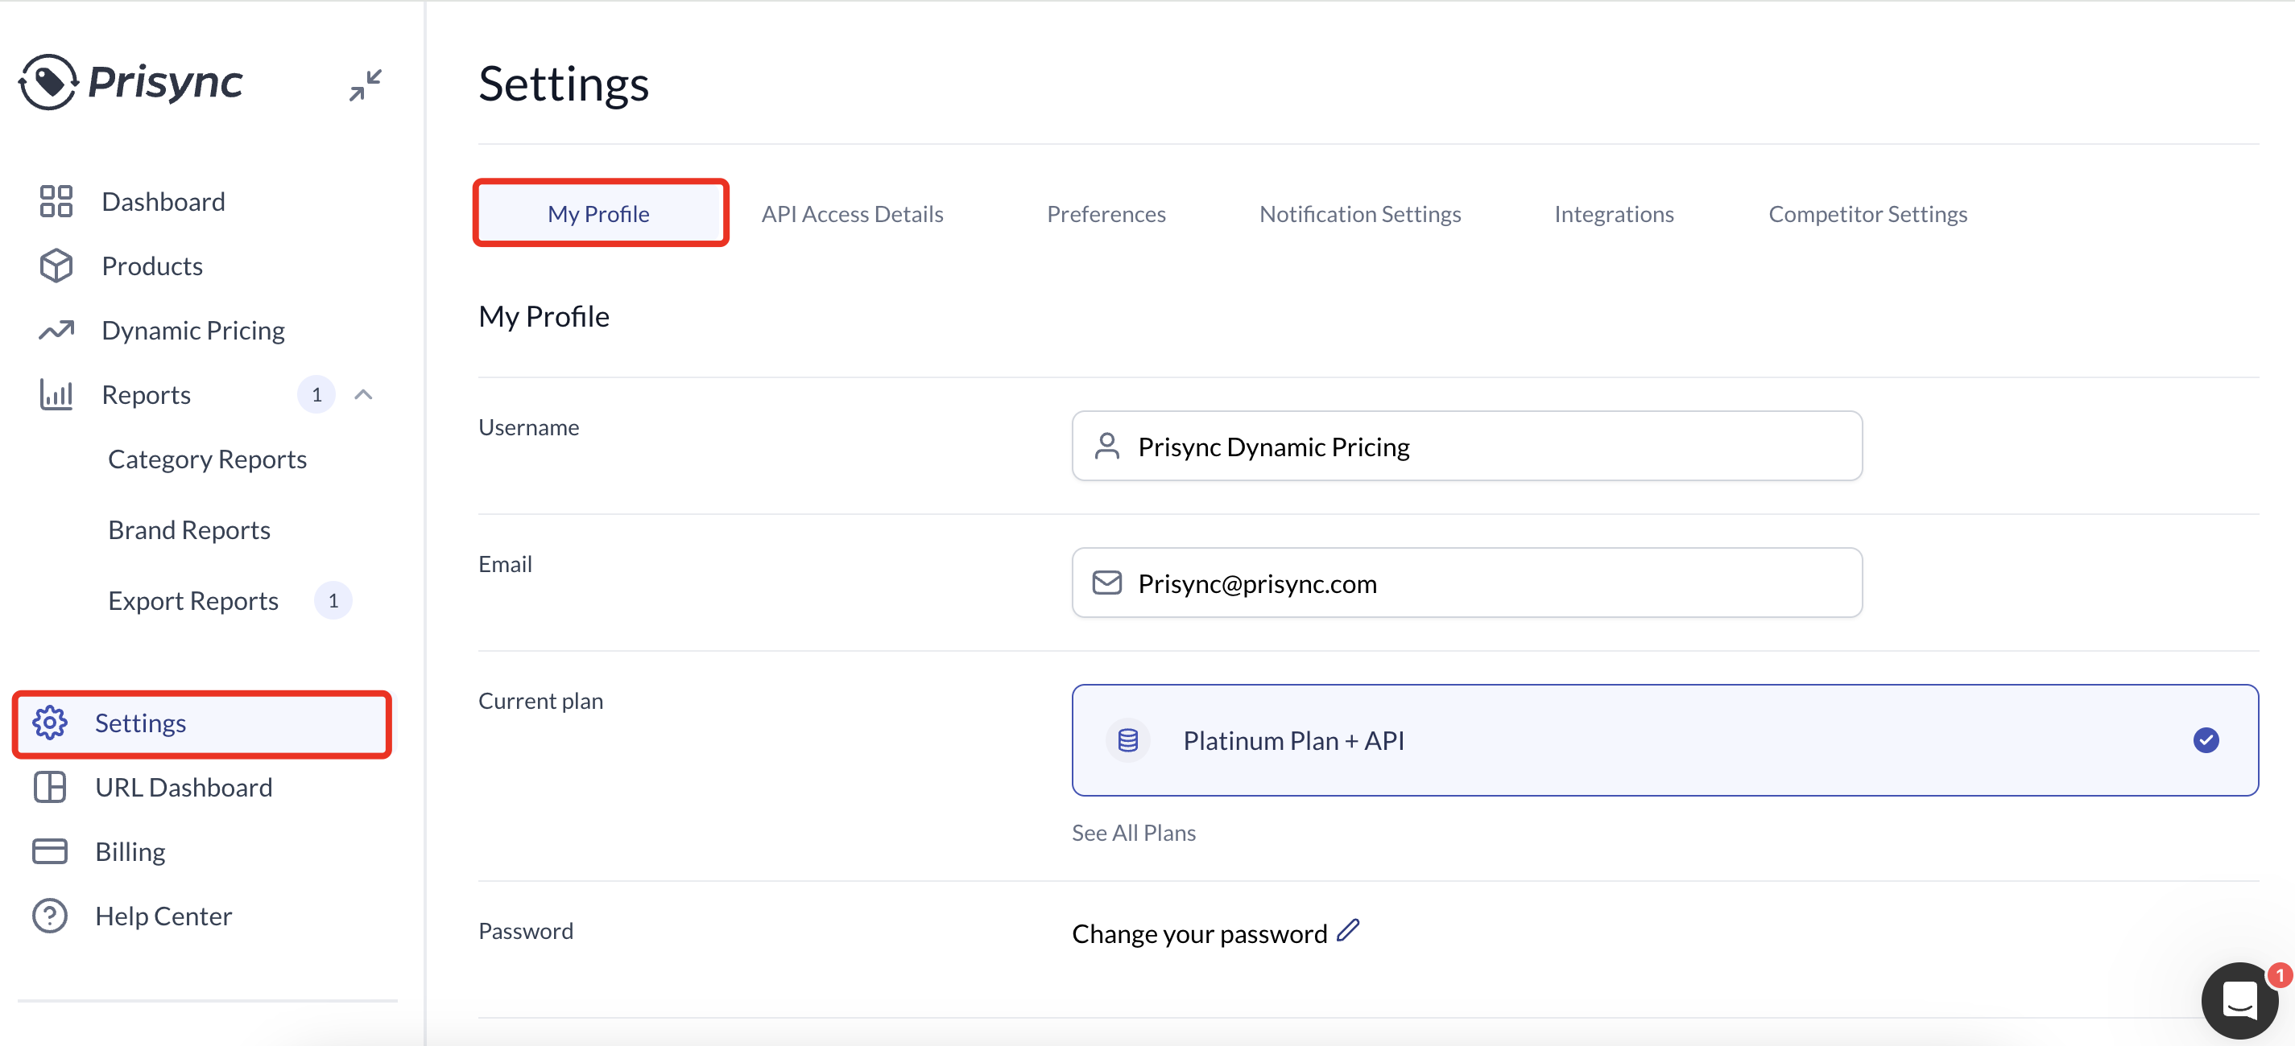2295x1046 pixels.
Task: Click the Help Center question icon
Action: point(50,916)
